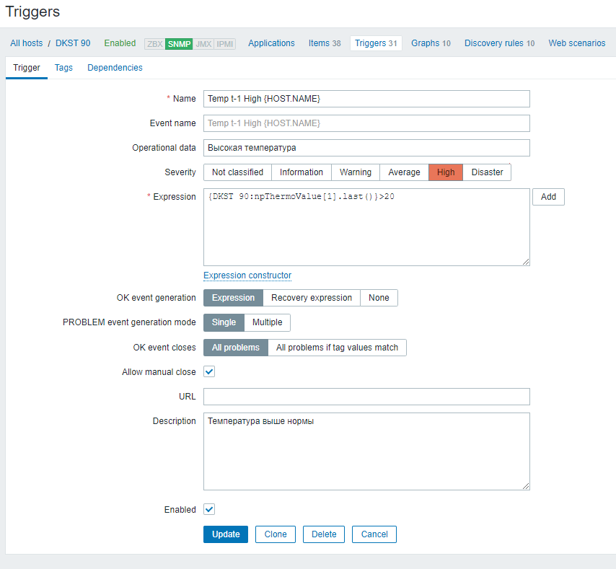Image resolution: width=616 pixels, height=569 pixels.
Task: Switch to the Tags tab
Action: [63, 68]
